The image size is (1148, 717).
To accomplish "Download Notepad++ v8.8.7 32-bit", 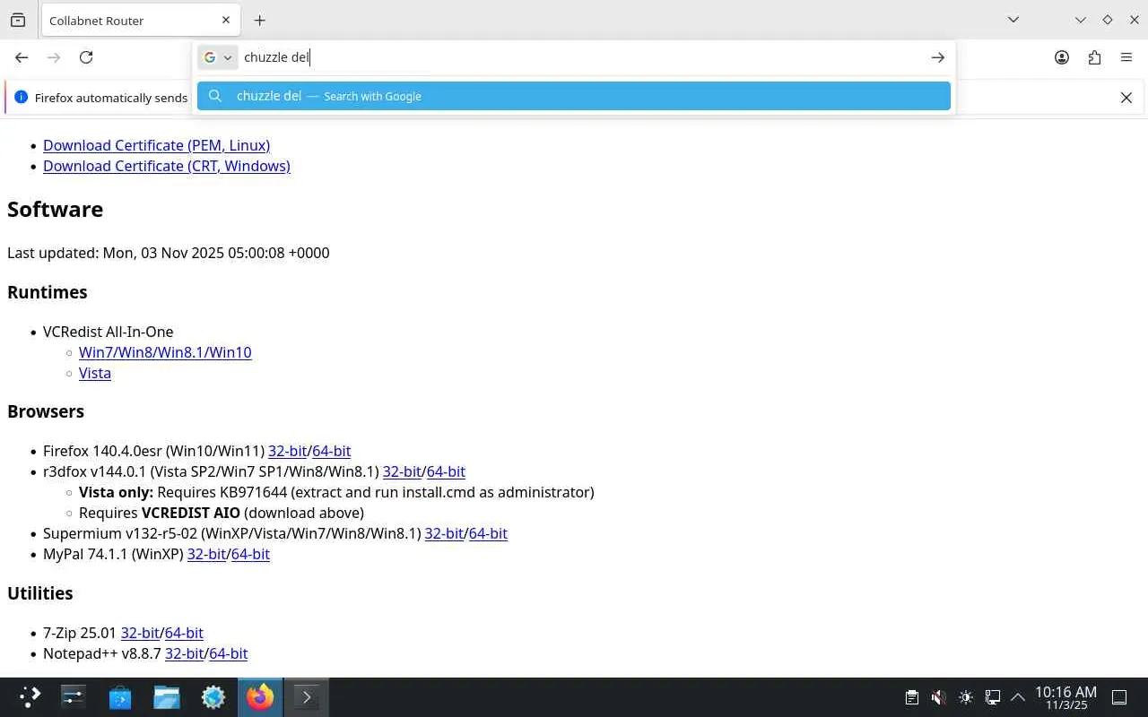I will pyautogui.click(x=184, y=653).
